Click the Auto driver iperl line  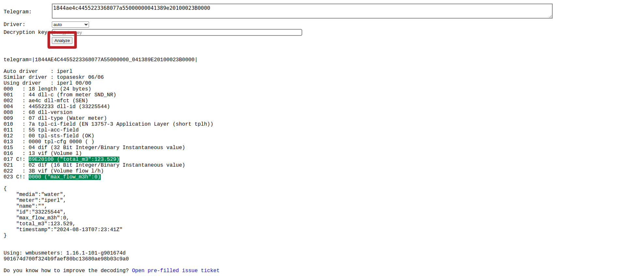pos(38,71)
